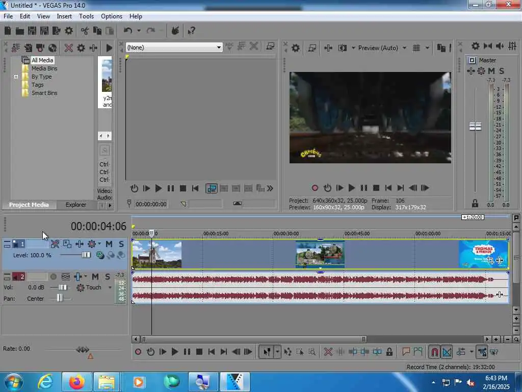The height and width of the screenshot is (392, 522).
Task: Open track 1 automation settings dropdown arrow
Action: click(x=99, y=244)
